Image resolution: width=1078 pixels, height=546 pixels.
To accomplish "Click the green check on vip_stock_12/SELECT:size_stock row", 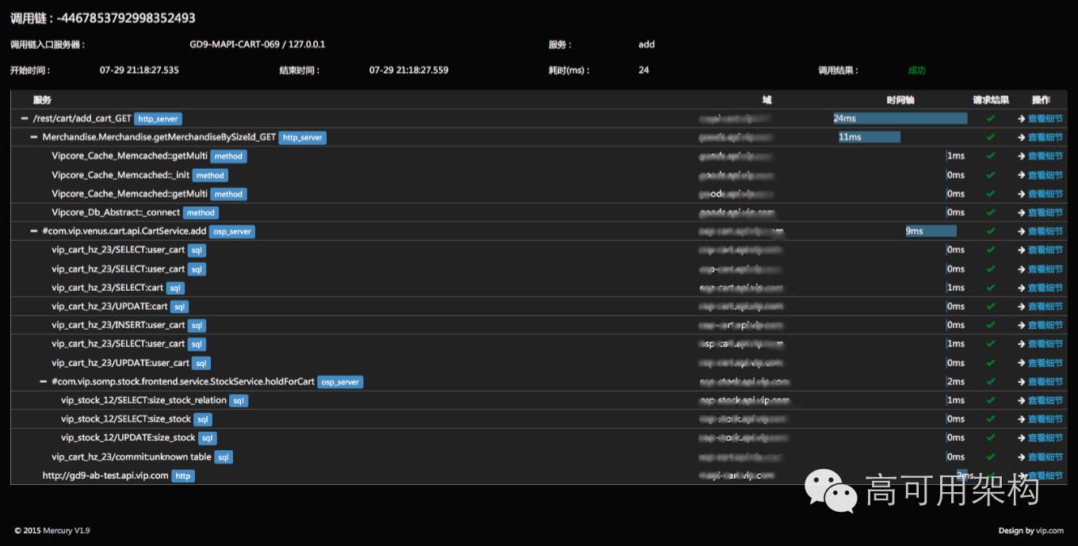I will click(x=990, y=419).
